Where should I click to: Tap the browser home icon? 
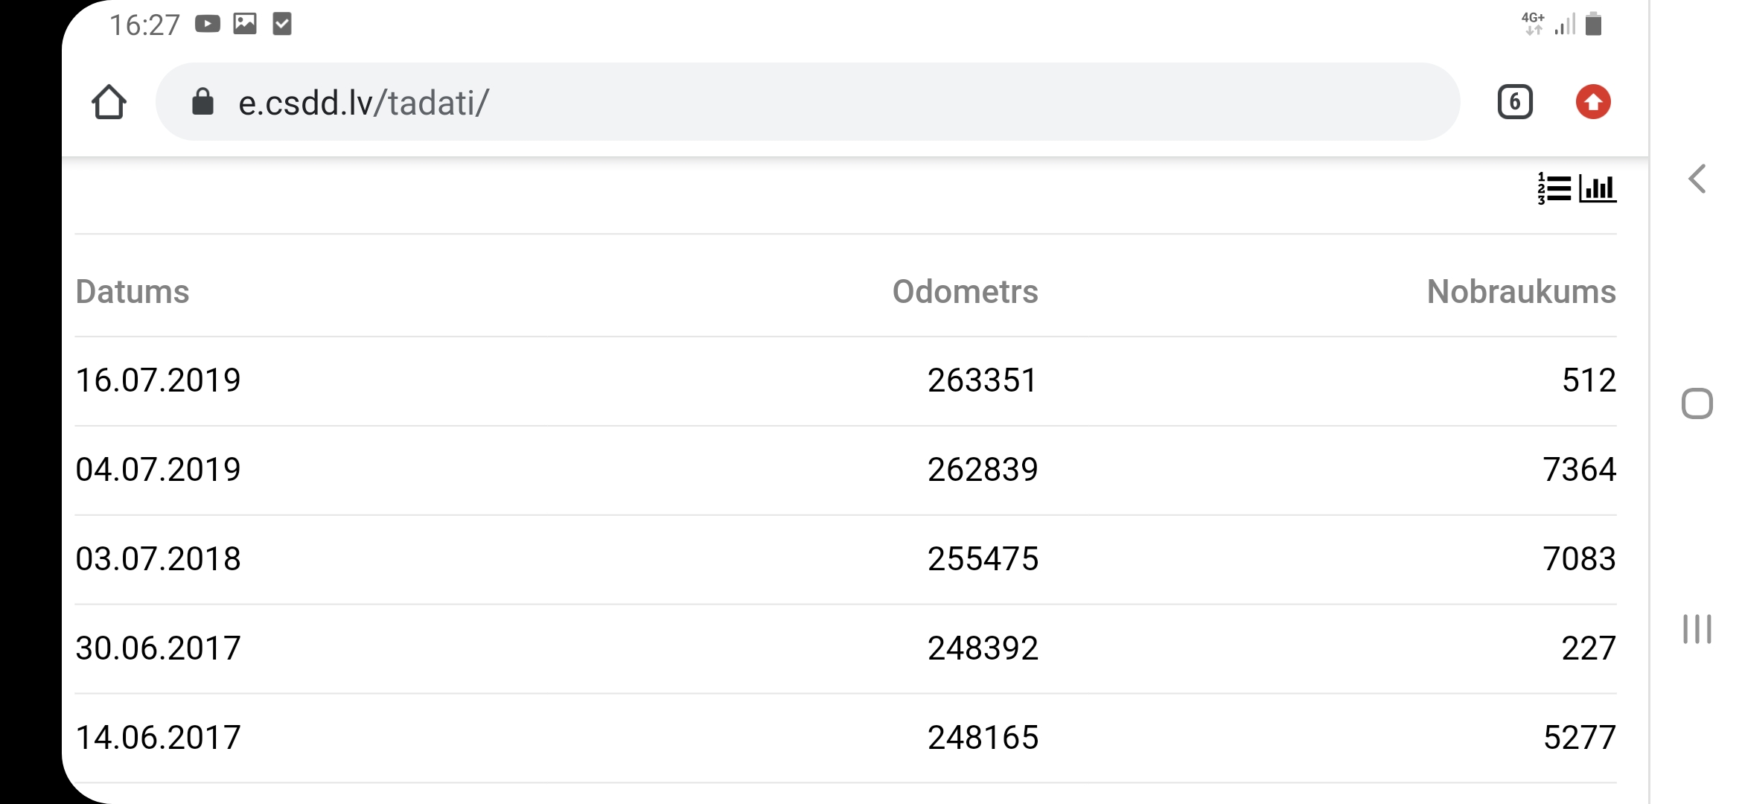[109, 102]
